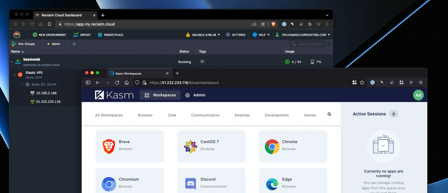
Task: Click the Reclaim Search field
Action: coord(308,44)
